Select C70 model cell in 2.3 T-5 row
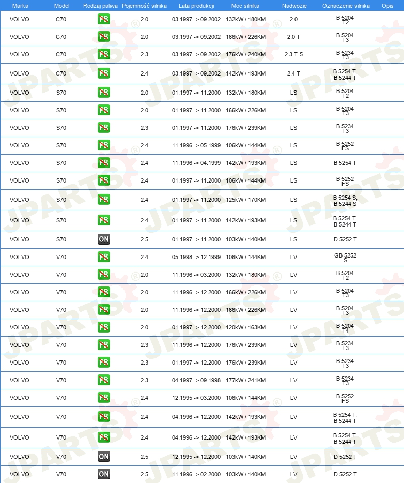404x483 pixels. (61, 54)
